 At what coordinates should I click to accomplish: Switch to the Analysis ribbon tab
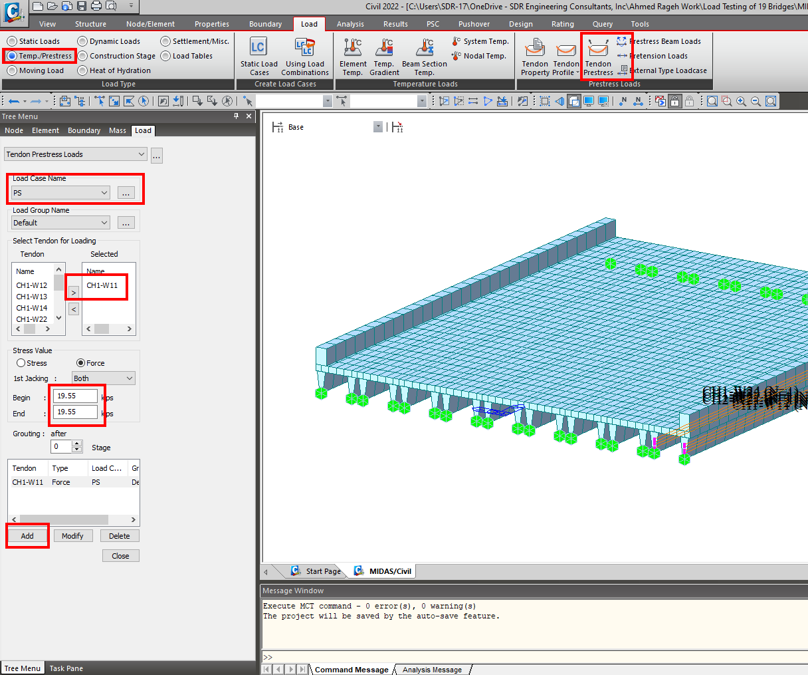click(x=350, y=23)
